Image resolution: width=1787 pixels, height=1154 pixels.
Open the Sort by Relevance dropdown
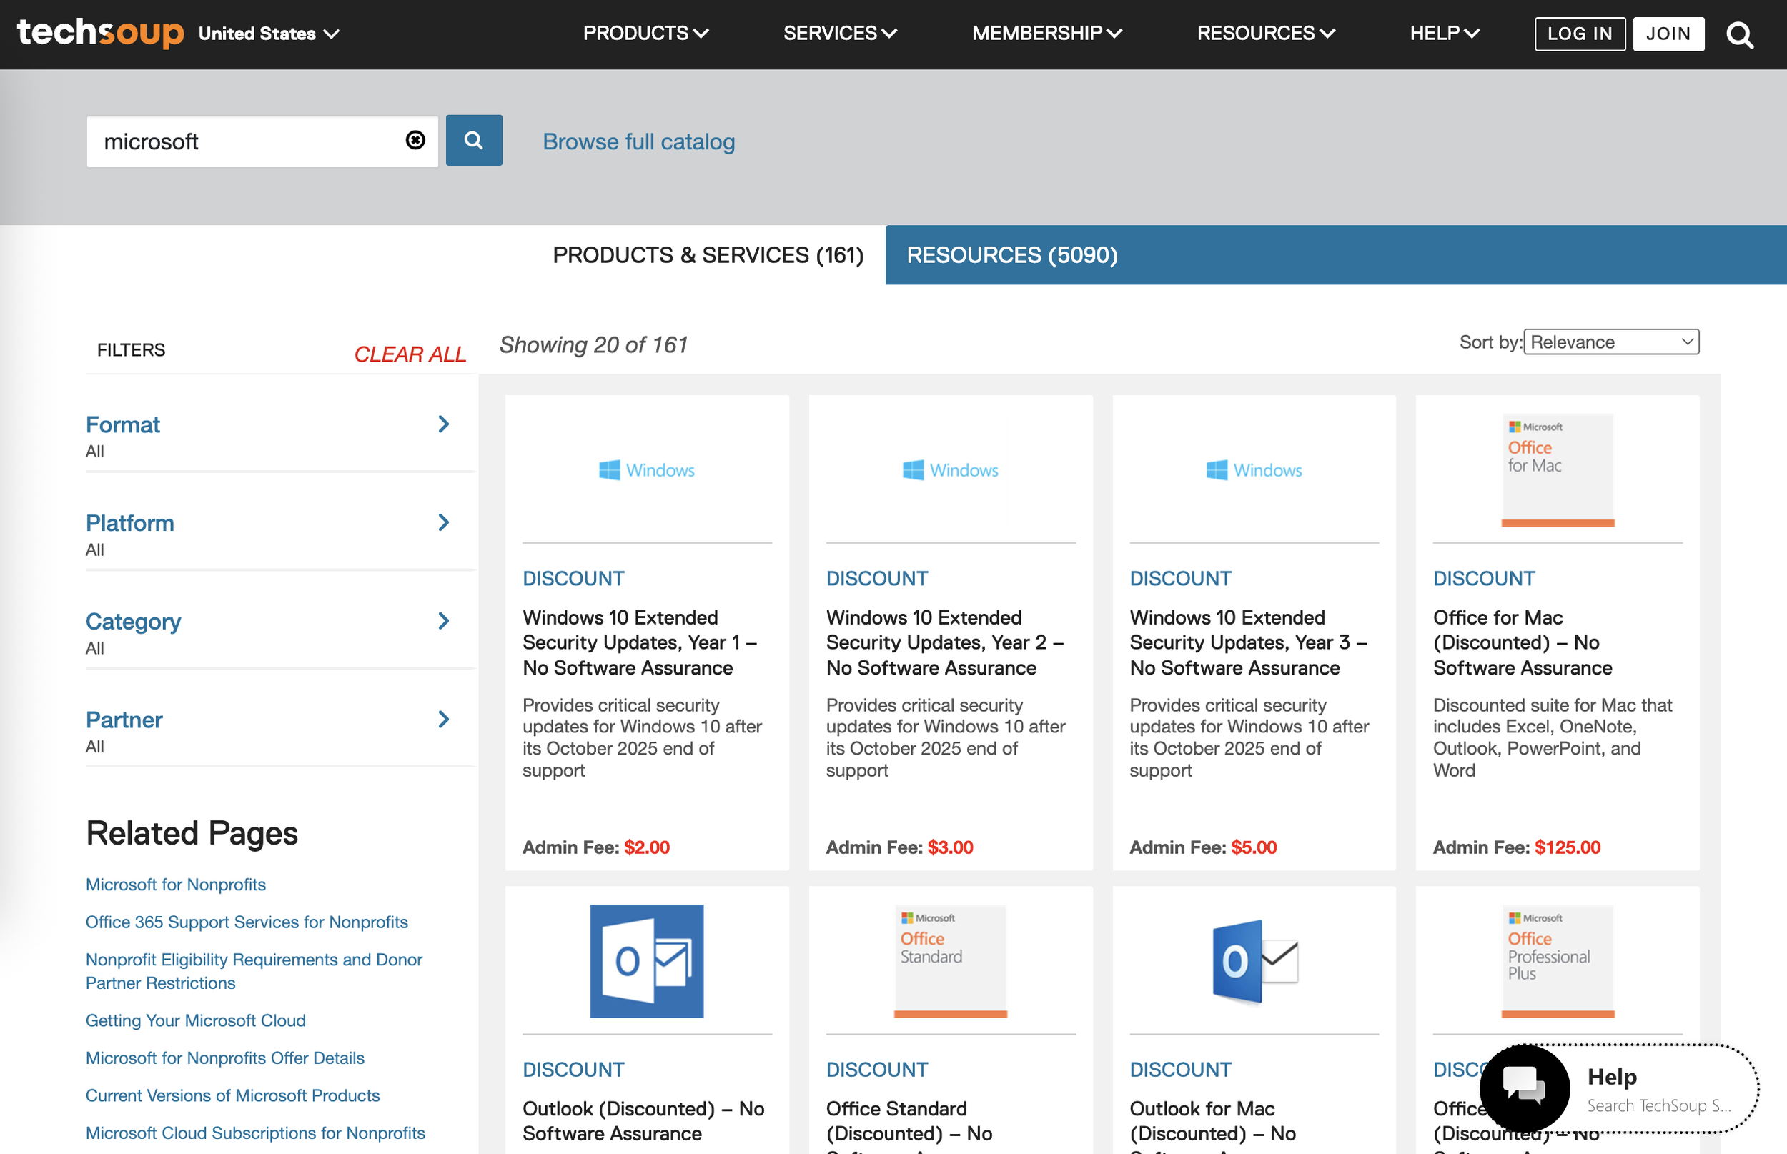click(x=1612, y=342)
